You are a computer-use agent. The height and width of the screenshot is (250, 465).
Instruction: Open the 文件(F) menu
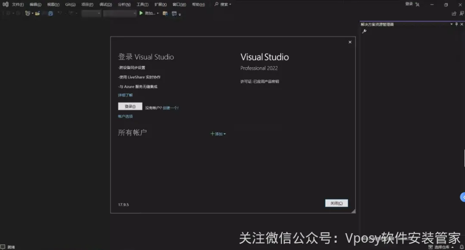click(18, 5)
